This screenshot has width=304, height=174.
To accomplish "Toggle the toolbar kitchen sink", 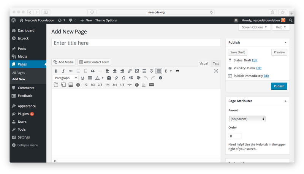I will tap(159, 71).
